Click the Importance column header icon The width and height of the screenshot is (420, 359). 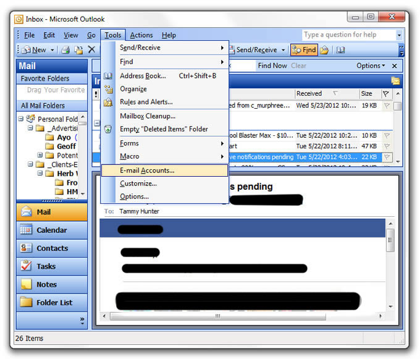(96, 94)
